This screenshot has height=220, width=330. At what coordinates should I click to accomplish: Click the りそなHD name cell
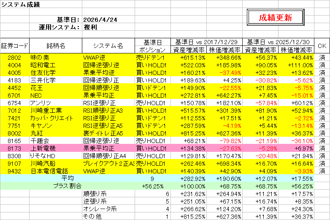[x=56, y=156]
